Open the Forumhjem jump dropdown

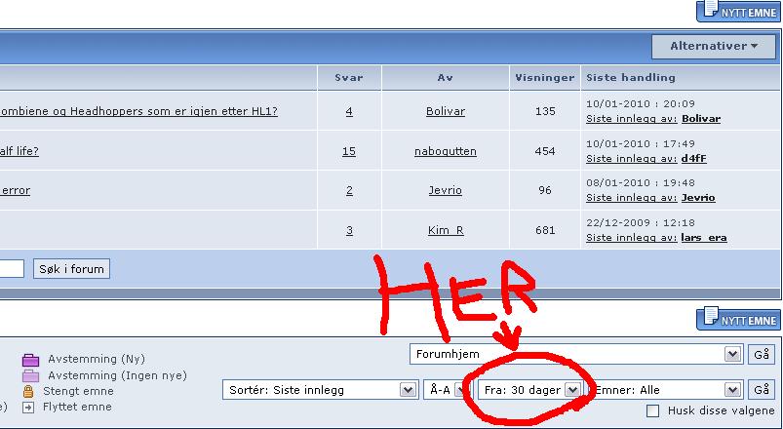click(x=576, y=354)
